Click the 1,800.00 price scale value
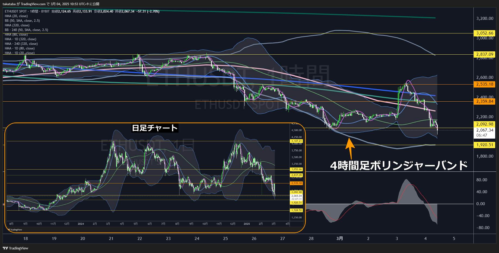Screen dimensions: 499x253 click(x=485, y=156)
